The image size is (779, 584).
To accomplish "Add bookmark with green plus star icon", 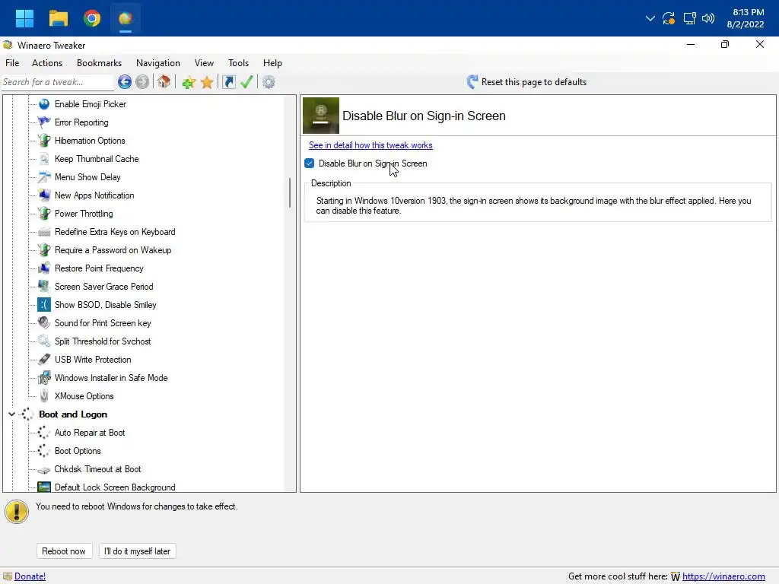I will [x=189, y=82].
